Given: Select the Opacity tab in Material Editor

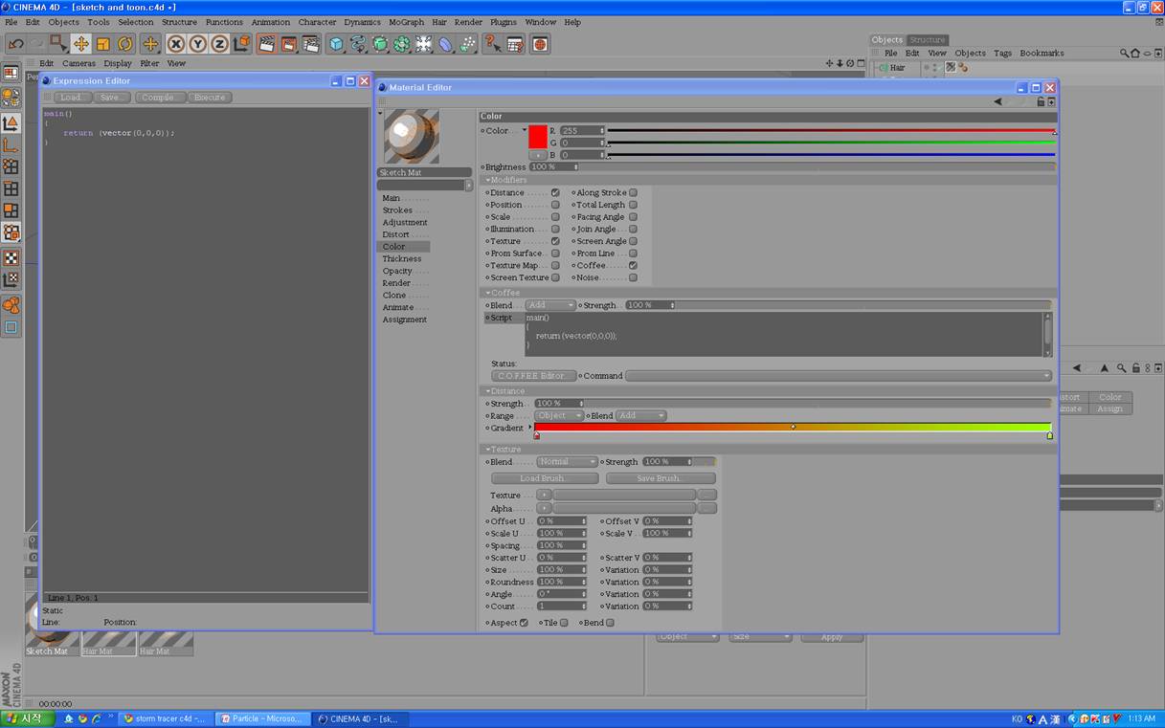Looking at the screenshot, I should (397, 272).
